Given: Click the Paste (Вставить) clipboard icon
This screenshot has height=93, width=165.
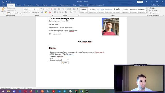Looking at the screenshot, I should point(3,9).
